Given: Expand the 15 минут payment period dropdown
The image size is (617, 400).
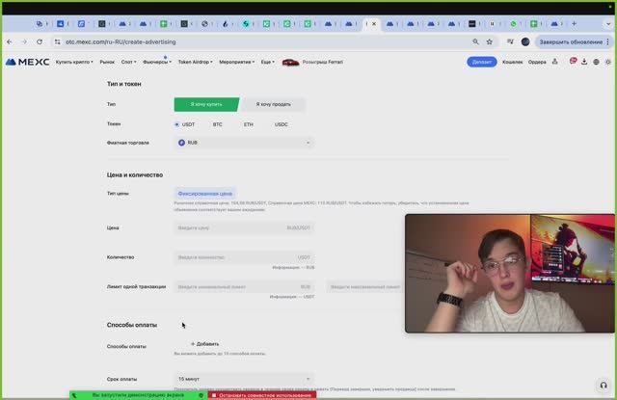Looking at the screenshot, I should 244,379.
